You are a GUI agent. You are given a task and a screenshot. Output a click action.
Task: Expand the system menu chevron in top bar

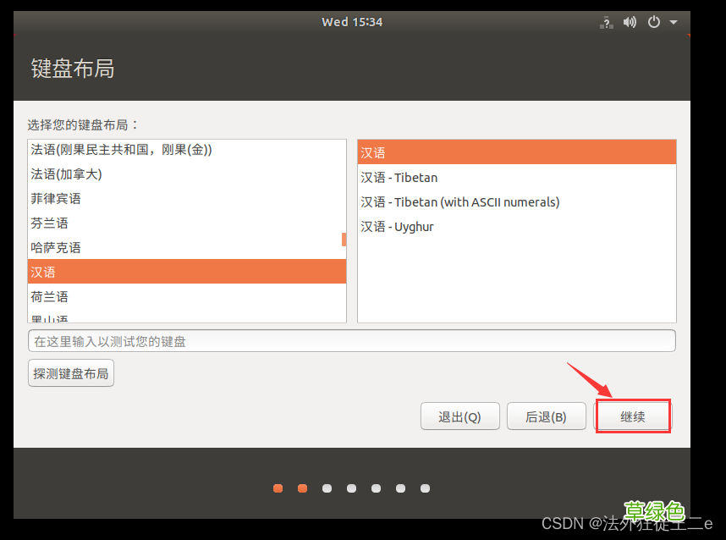674,22
